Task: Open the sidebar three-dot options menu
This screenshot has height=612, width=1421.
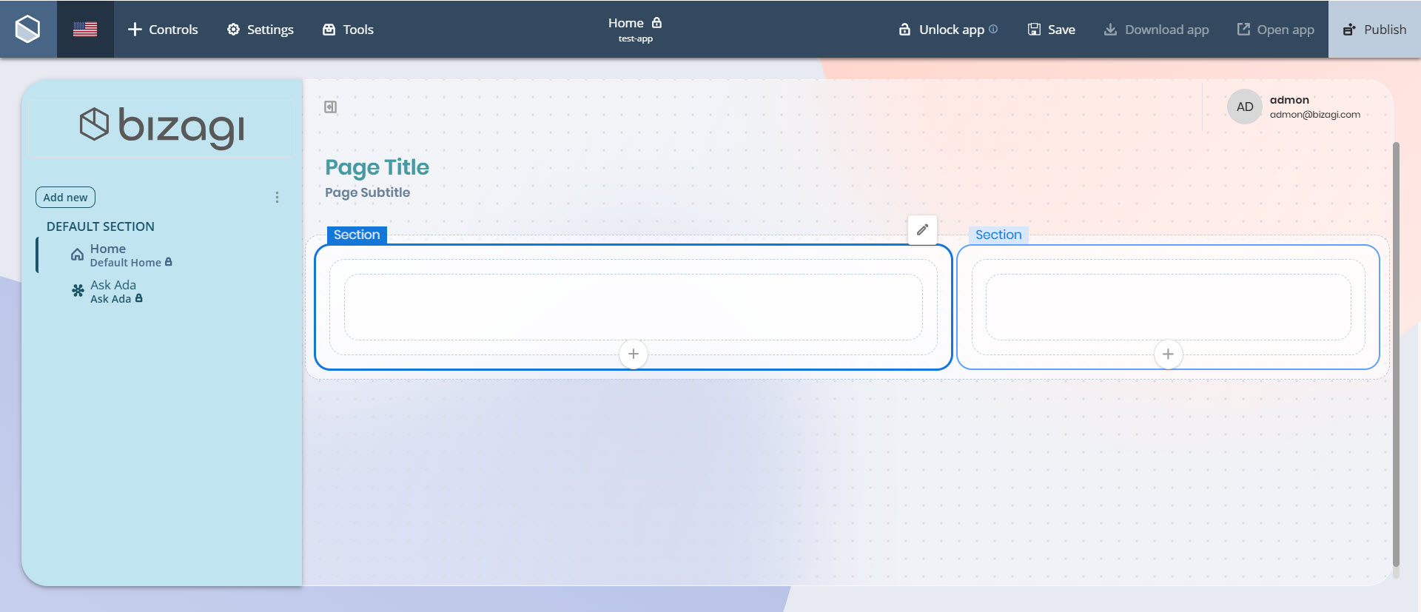Action: coord(277,198)
